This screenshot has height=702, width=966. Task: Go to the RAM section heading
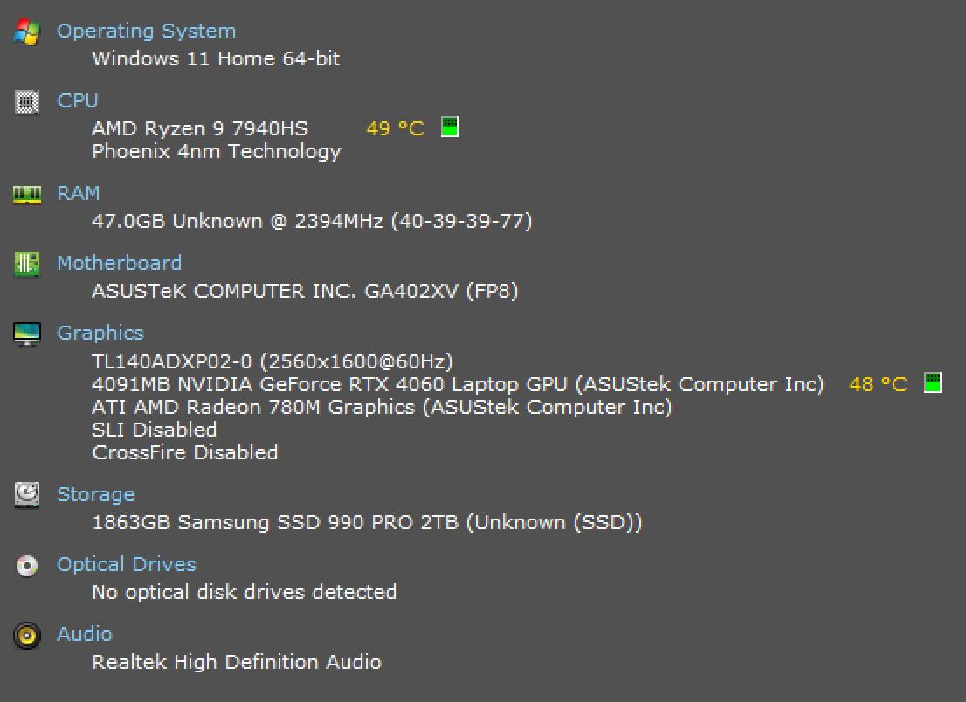(79, 193)
